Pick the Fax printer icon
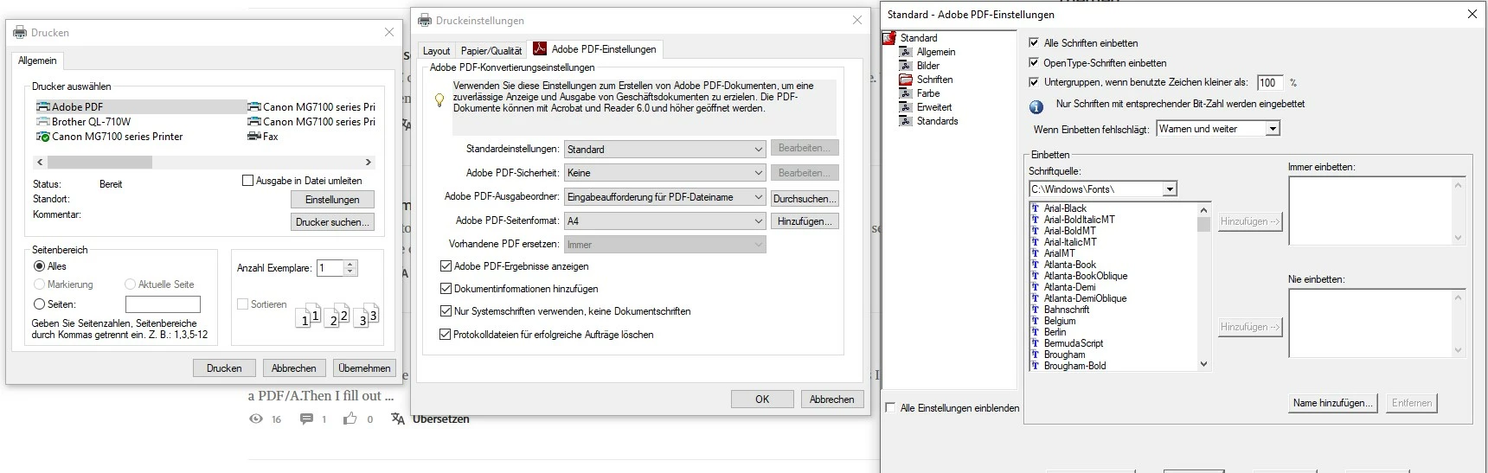Viewport: 1488px width, 473px height. coord(254,137)
